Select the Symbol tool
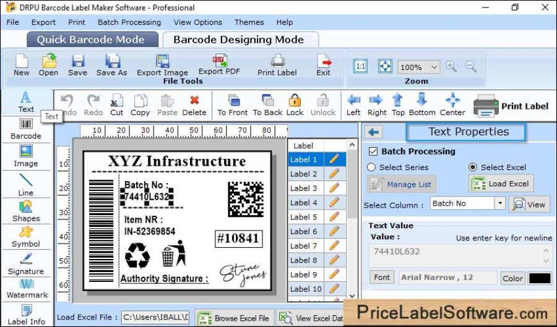 (x=26, y=237)
